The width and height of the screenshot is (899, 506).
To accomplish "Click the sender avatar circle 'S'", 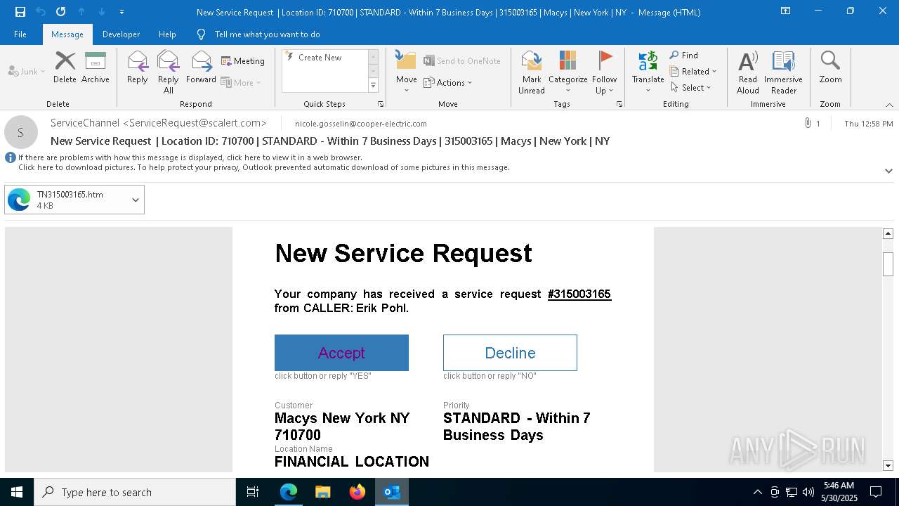I will (21, 132).
